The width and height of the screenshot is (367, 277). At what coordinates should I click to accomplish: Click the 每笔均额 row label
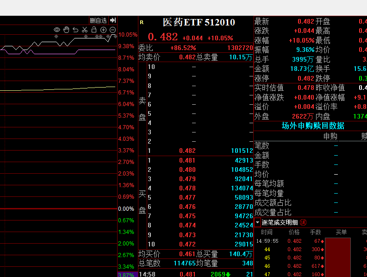[269, 183]
